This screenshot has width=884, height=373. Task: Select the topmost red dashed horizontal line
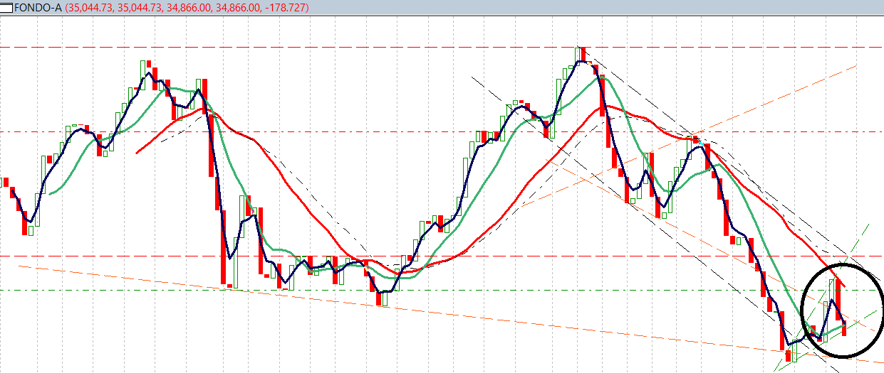pyautogui.click(x=442, y=47)
